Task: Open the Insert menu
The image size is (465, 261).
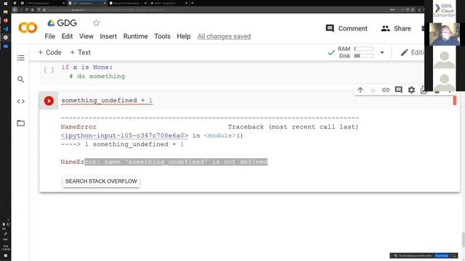Action: tap(108, 36)
